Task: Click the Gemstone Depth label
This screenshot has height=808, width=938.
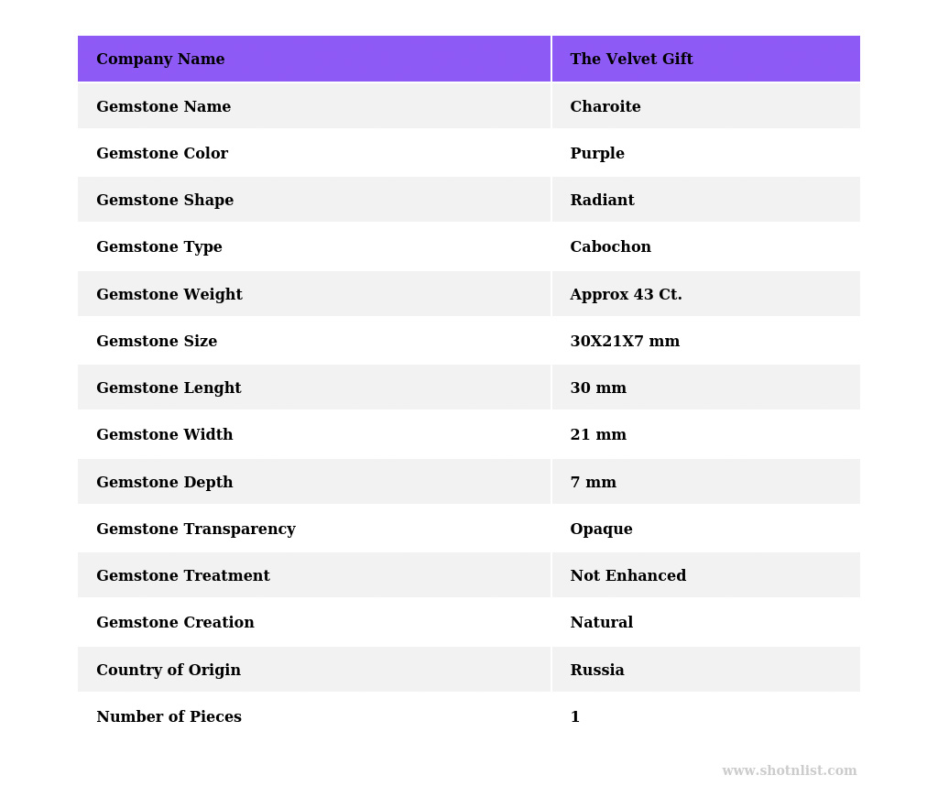Action: [x=165, y=483]
